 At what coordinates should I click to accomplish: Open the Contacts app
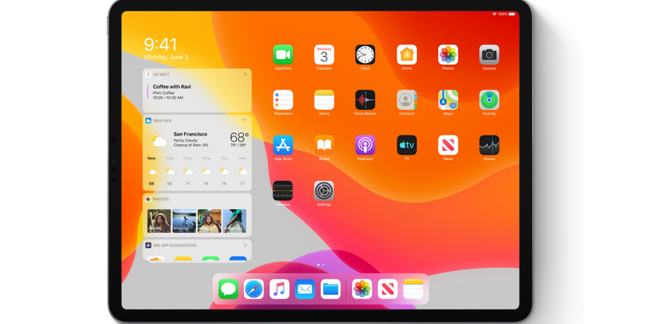point(407,100)
